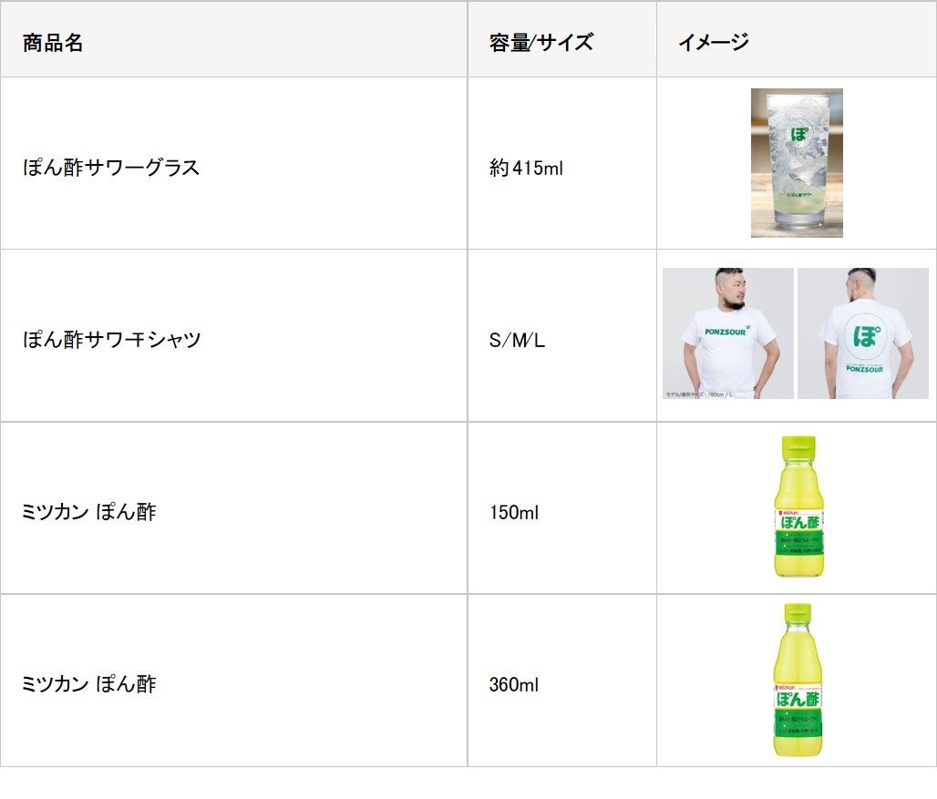The height and width of the screenshot is (799, 937).
Task: Click the ぽん酢サワーTシャツ product name
Action: 111,340
